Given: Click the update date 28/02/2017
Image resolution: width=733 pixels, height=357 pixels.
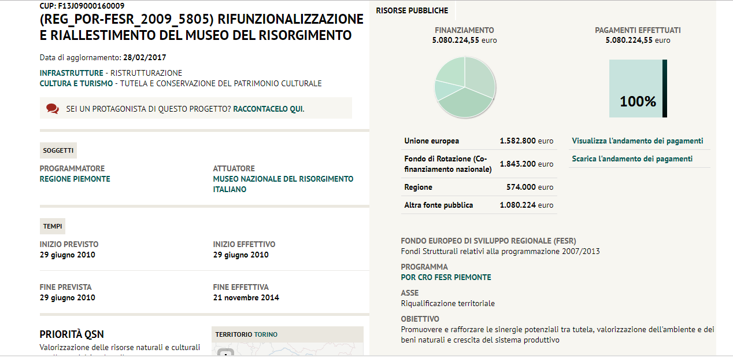Looking at the screenshot, I should [145, 57].
